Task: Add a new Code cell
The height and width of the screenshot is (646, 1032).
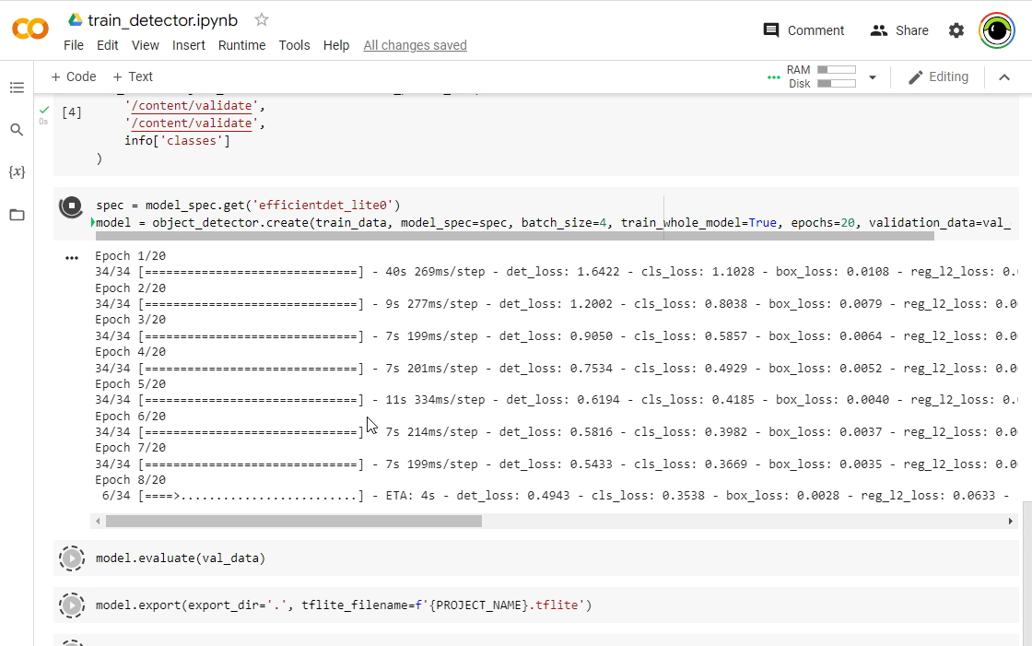Action: click(x=74, y=77)
